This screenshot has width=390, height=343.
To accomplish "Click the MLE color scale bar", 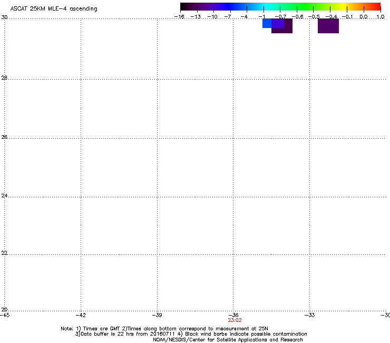I will pyautogui.click(x=280, y=6).
